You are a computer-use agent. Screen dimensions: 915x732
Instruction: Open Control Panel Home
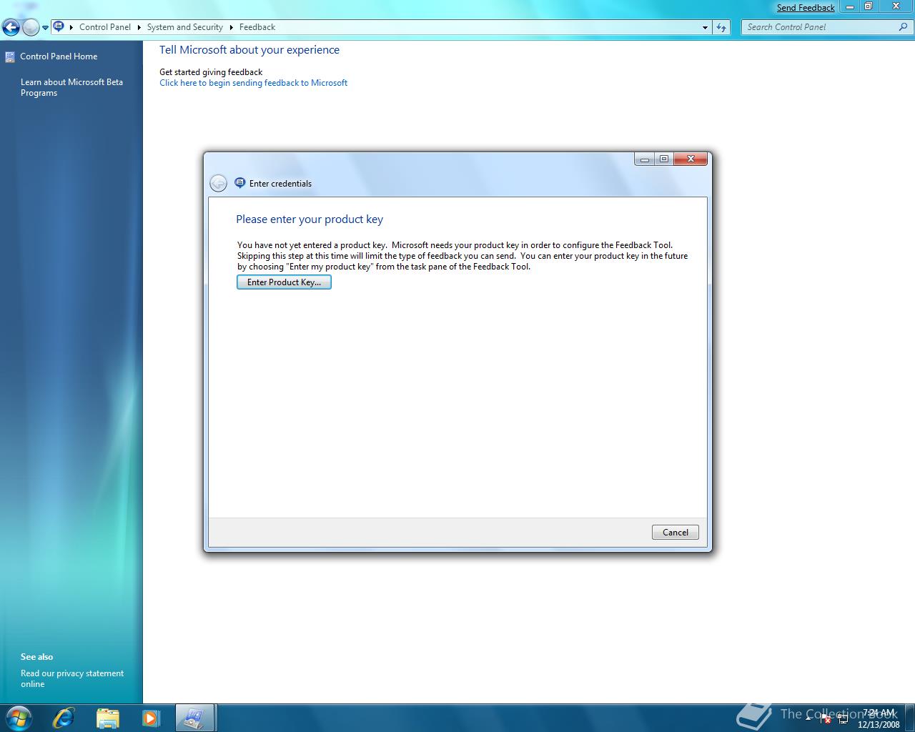59,56
